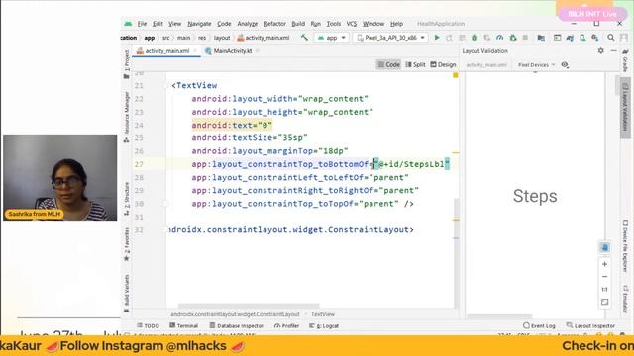This screenshot has width=634, height=356.
Task: Switch editor to Design view mode
Action: (x=443, y=64)
